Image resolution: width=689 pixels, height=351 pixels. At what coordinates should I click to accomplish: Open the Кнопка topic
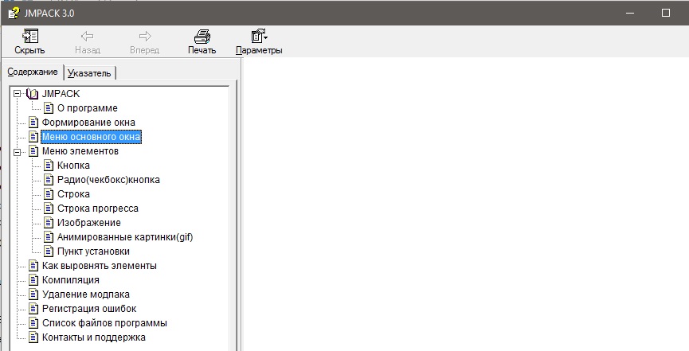73,166
